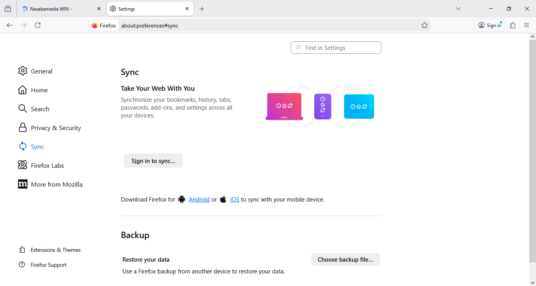Click the Firefox View icon

coord(8,9)
